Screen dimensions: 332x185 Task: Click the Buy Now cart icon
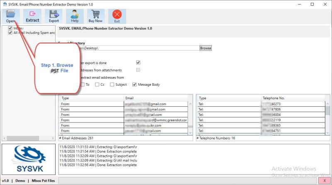coord(95,16)
